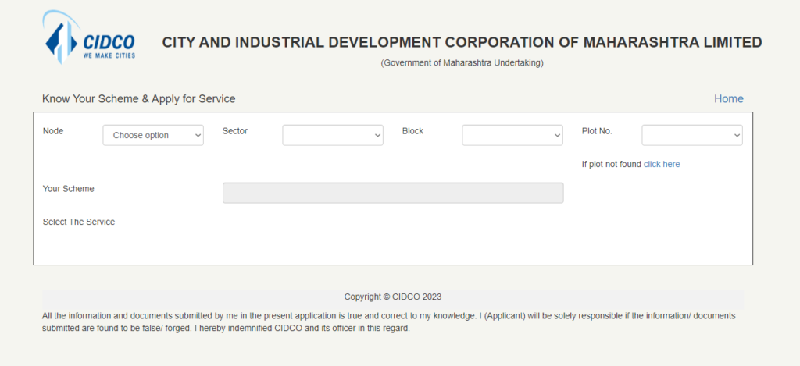Click the Sector field label

[x=235, y=131]
